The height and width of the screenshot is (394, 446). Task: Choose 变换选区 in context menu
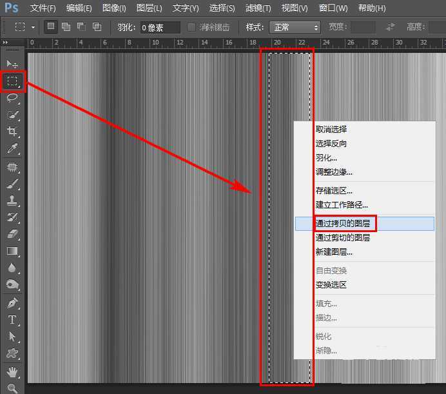click(x=364, y=284)
